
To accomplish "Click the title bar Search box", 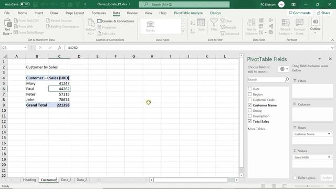I will (184, 4).
